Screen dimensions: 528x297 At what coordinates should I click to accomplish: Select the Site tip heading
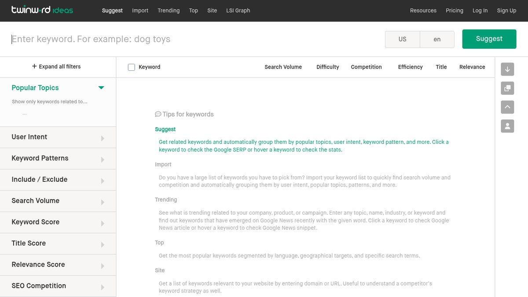pyautogui.click(x=160, y=270)
